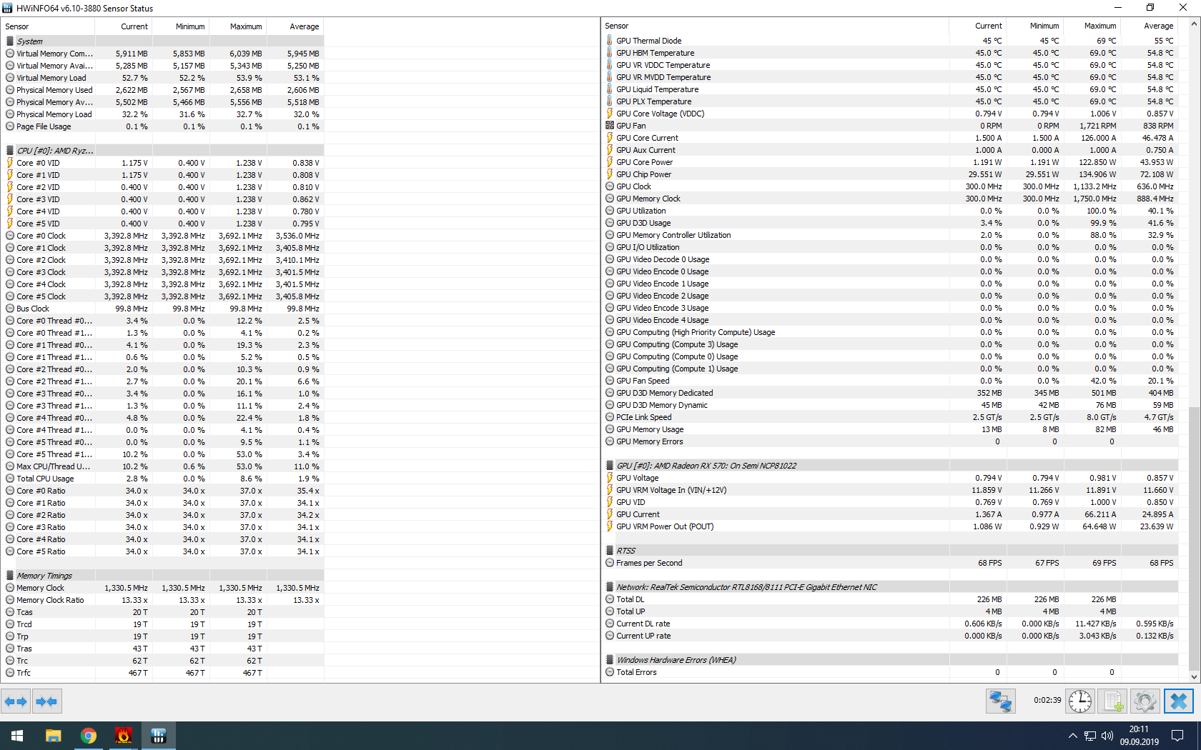Select the Windows Hardware Errors (WHEA) header
Screen dimensions: 1201x750
click(x=890, y=660)
